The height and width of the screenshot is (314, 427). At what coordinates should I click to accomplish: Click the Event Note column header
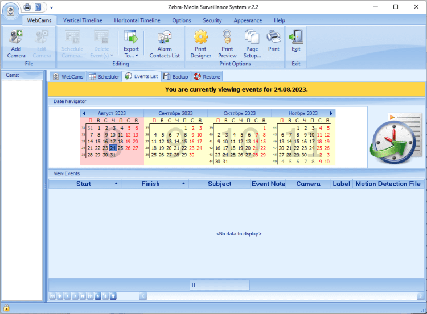268,184
